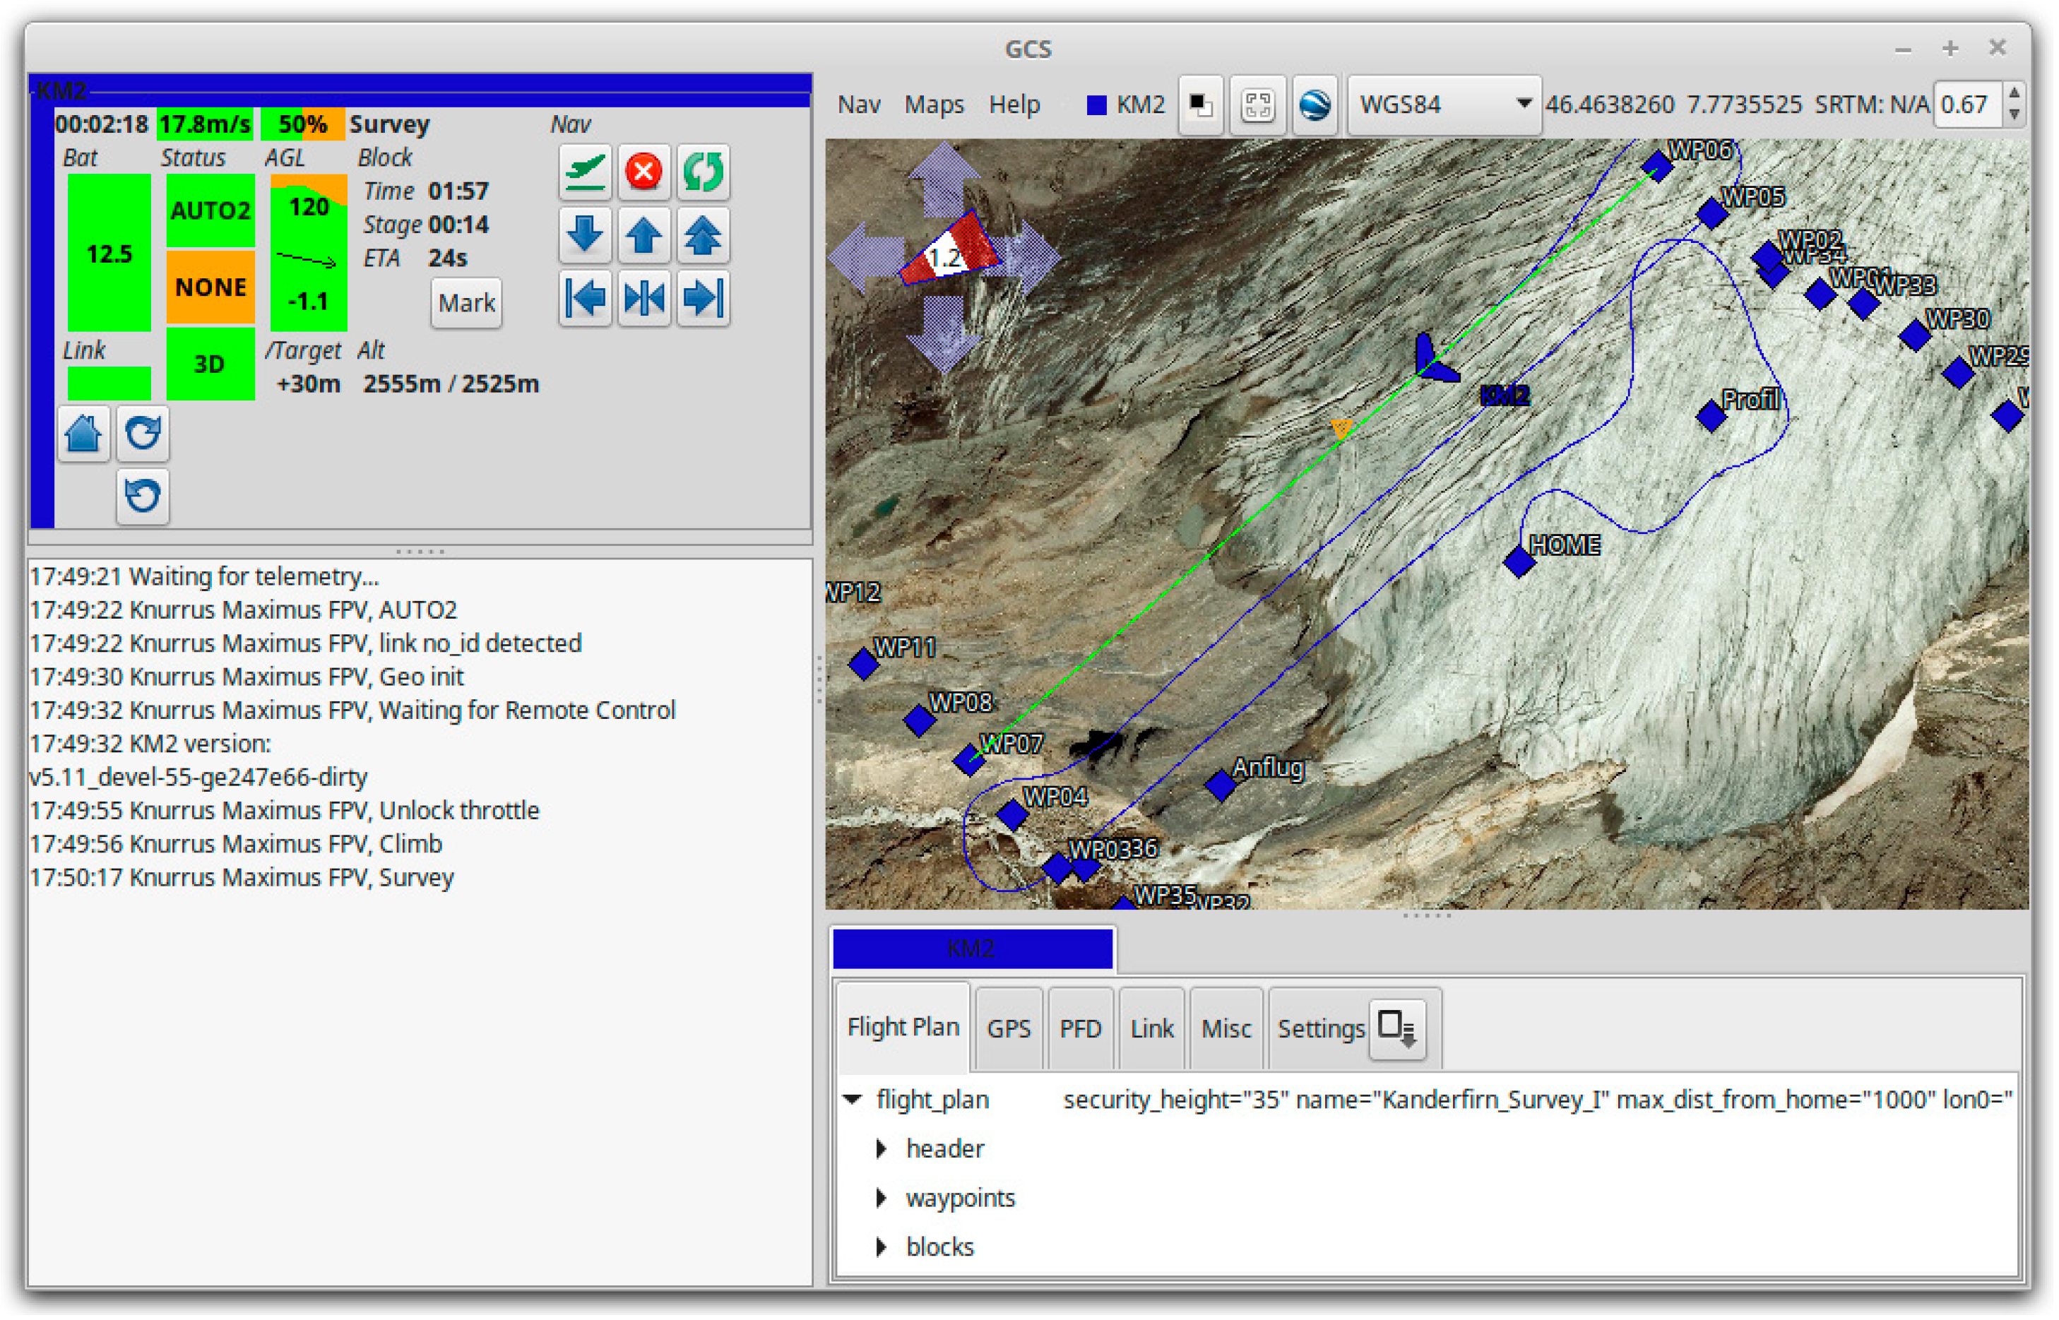This screenshot has height=1320, width=2059.
Task: Click the shift right lateral arrow icon
Action: (x=703, y=298)
